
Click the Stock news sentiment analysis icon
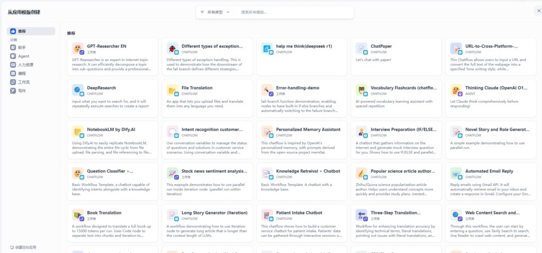(x=173, y=173)
